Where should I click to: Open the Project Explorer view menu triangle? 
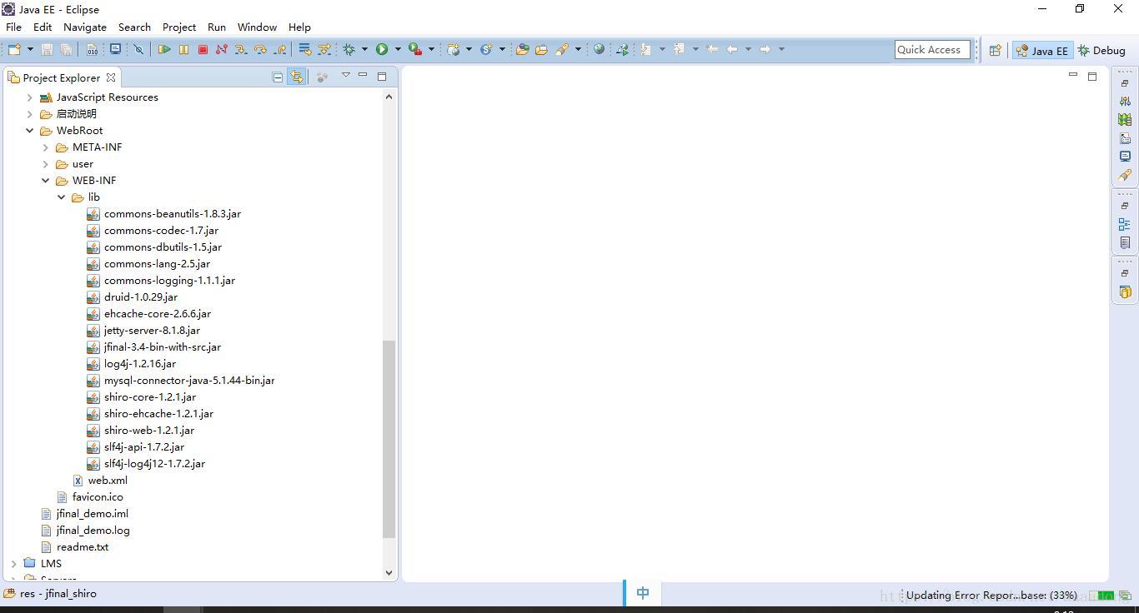345,75
